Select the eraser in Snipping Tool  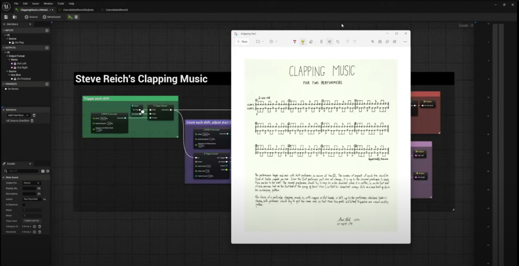(311, 42)
